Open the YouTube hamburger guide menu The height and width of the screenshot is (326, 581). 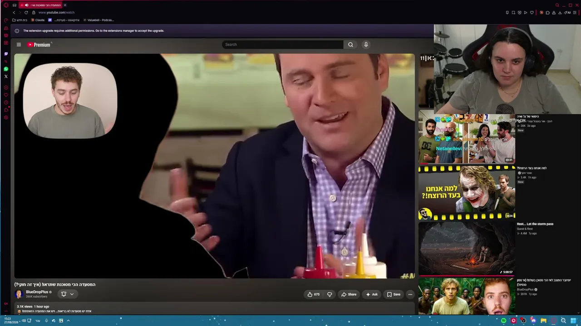pyautogui.click(x=19, y=44)
